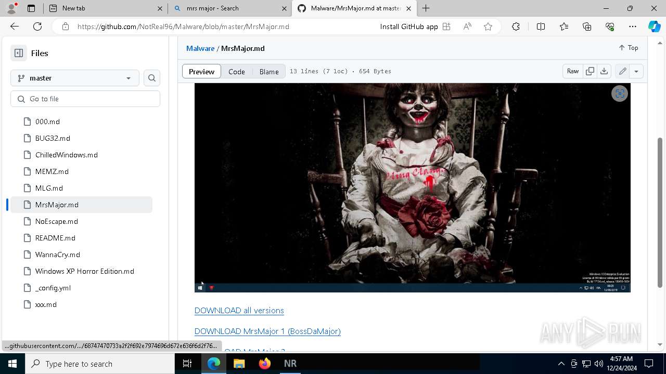This screenshot has width=666, height=374.
Task: Click the page vertical scrollbar
Action: (x=660, y=212)
